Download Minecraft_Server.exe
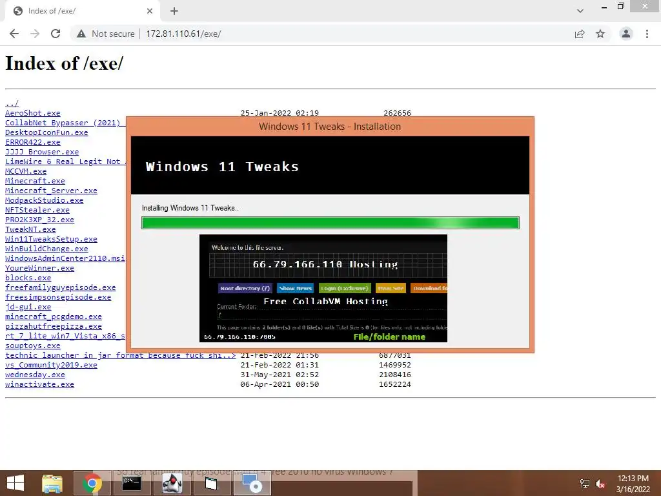 tap(51, 191)
